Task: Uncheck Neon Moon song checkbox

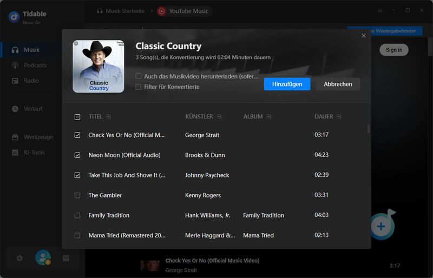Action: [x=77, y=155]
